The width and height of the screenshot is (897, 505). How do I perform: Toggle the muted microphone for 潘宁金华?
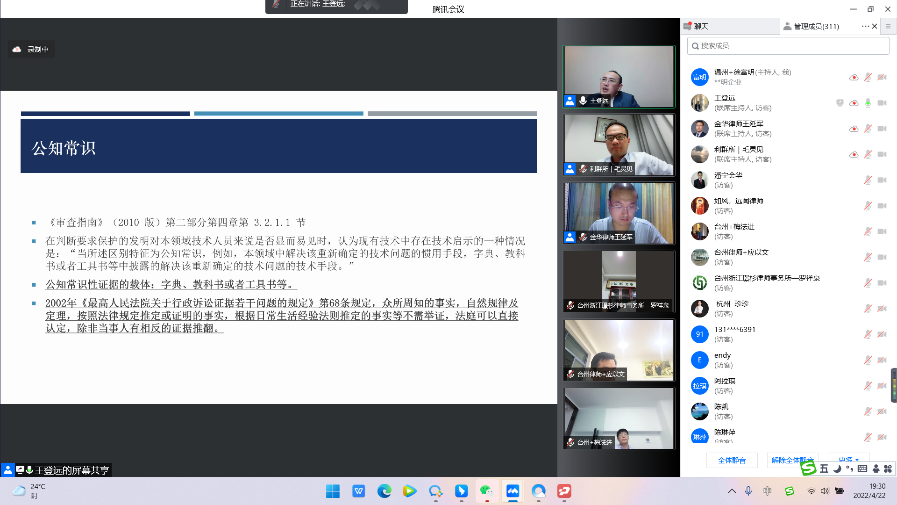[868, 180]
